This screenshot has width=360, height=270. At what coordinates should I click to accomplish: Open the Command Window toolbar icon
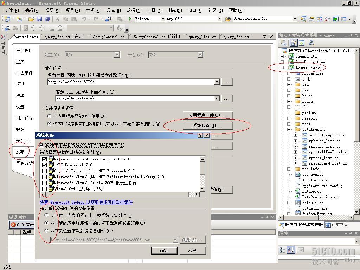pos(344,19)
